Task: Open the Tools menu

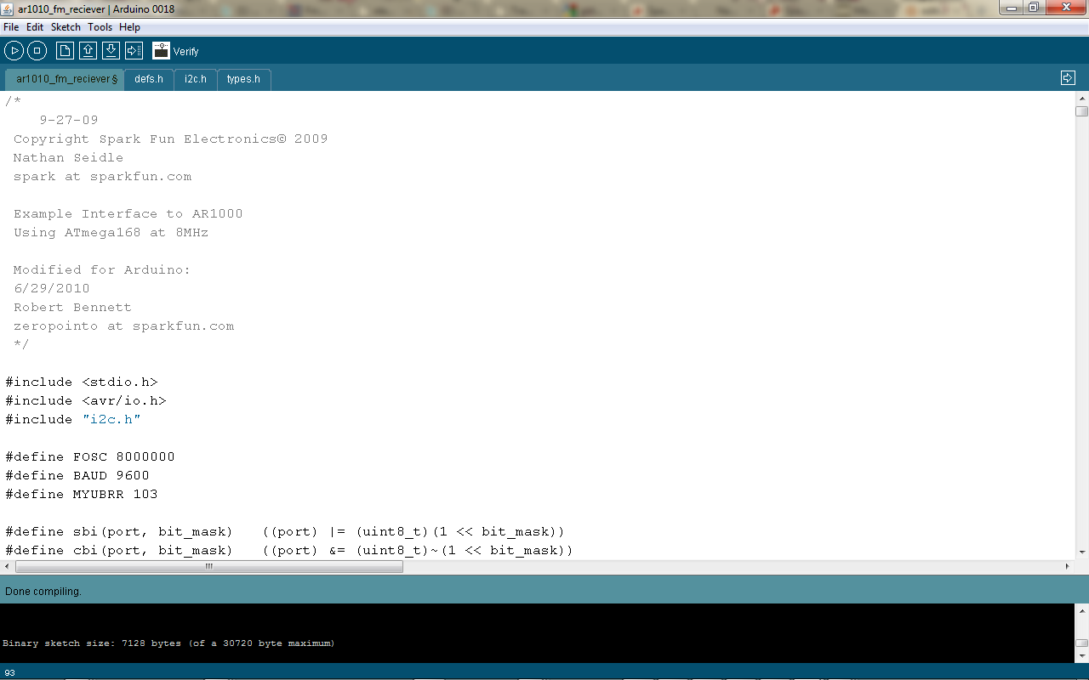Action: [100, 26]
